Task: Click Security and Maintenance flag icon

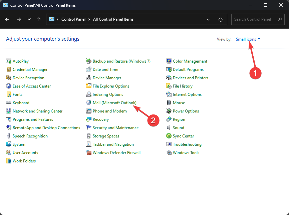Action: click(x=89, y=127)
